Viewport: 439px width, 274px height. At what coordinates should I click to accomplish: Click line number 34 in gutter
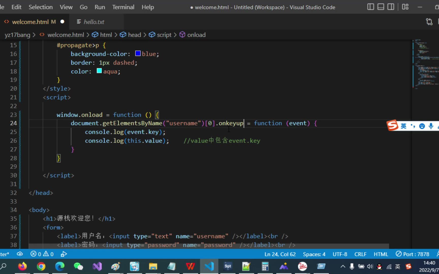point(13,210)
